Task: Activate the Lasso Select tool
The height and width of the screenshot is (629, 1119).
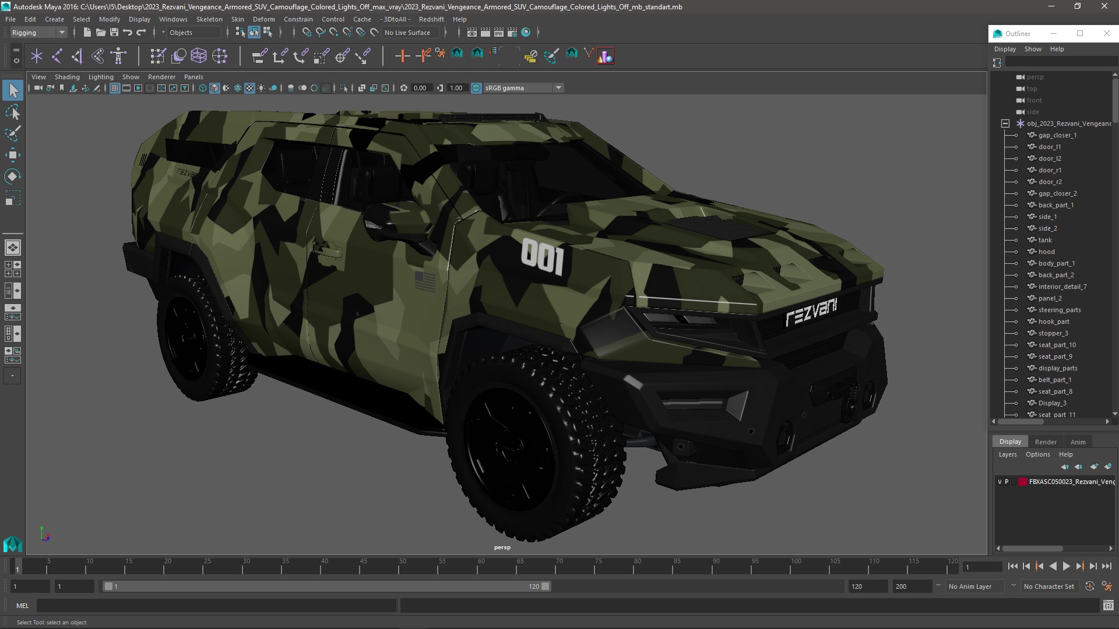Action: [13, 112]
